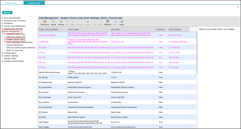Screen dimensions: 241x129
Task: Click the green Refresh toolbar icon
Action: 53,22
